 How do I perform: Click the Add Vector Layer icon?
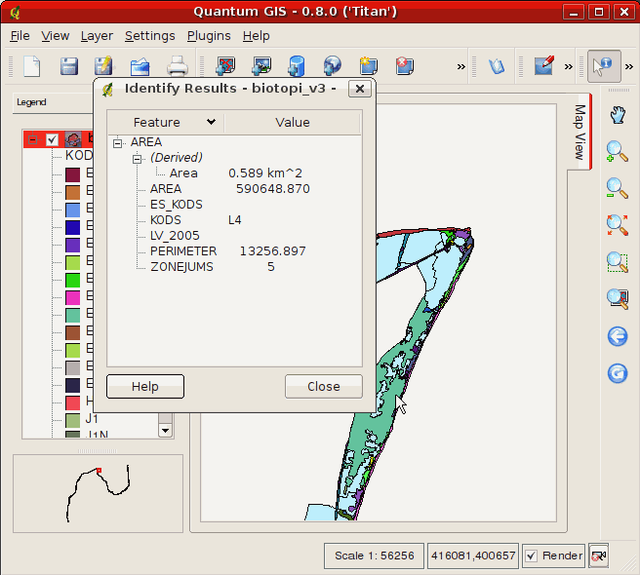point(225,66)
